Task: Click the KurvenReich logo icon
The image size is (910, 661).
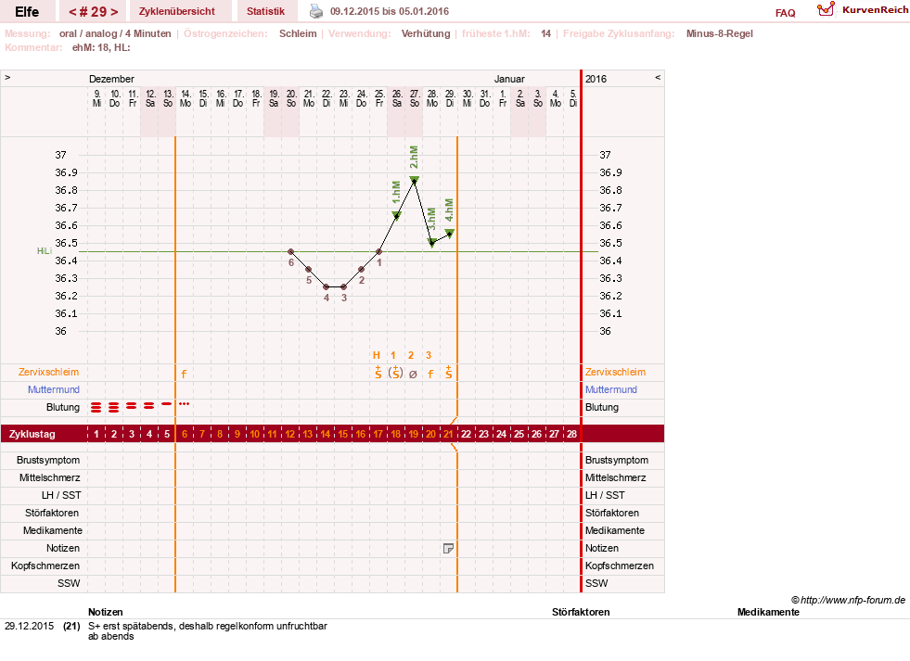Action: 826,10
